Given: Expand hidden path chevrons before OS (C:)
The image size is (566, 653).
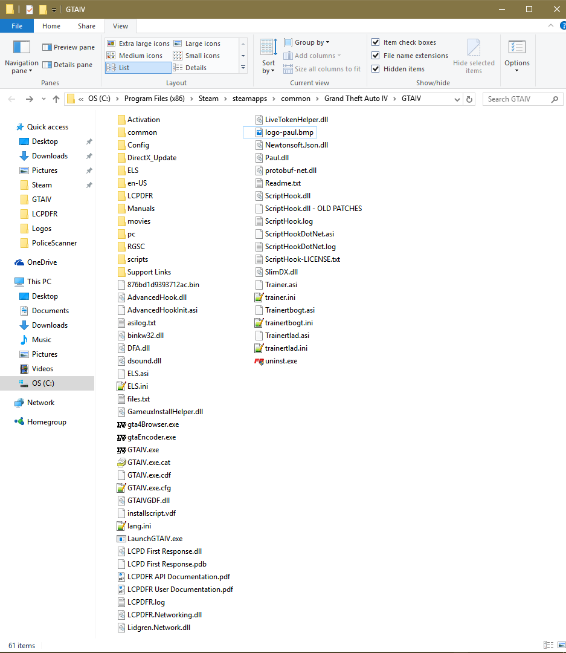Looking at the screenshot, I should [81, 99].
